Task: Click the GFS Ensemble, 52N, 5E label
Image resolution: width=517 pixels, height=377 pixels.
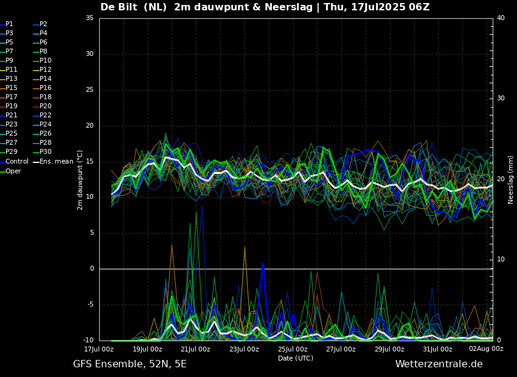Action: coord(130,364)
